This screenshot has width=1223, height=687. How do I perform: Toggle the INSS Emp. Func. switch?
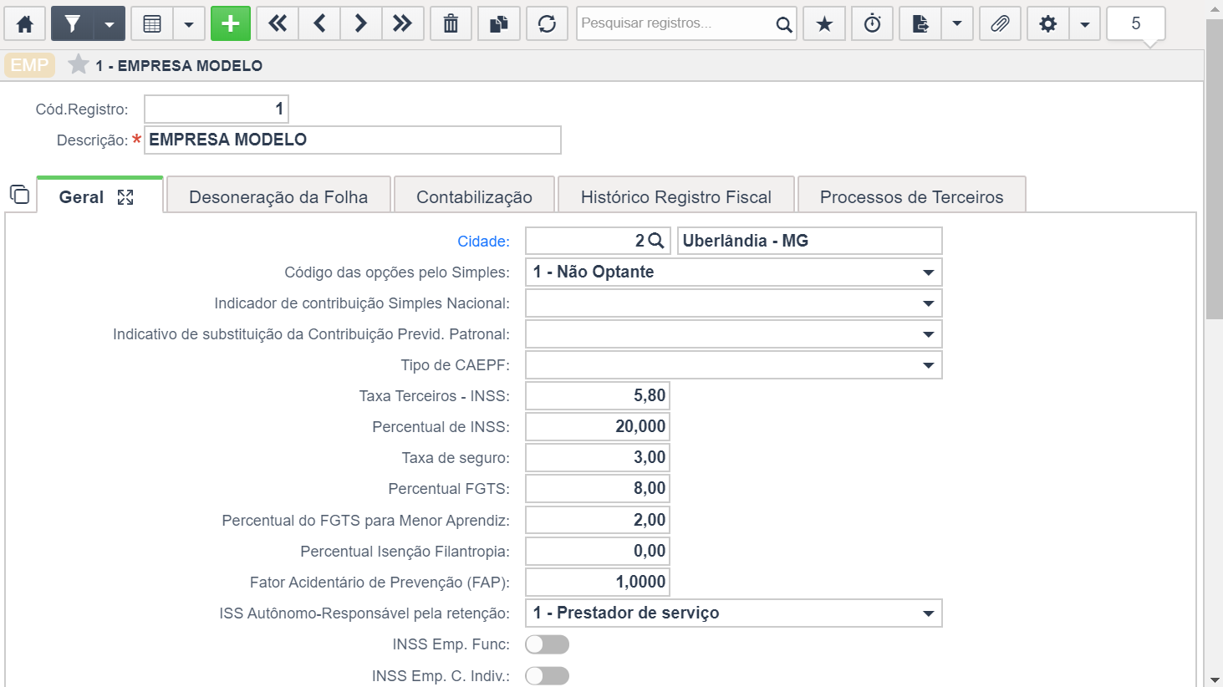click(547, 644)
